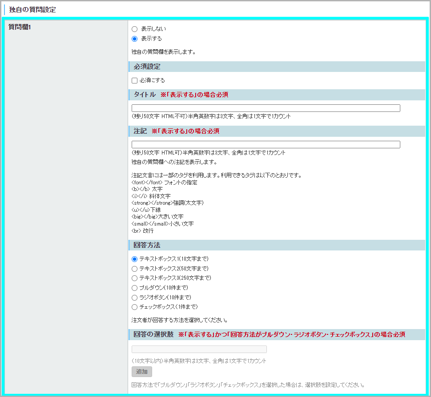Click the 必須設定 section header
This screenshot has width=431, height=397.
click(277, 67)
